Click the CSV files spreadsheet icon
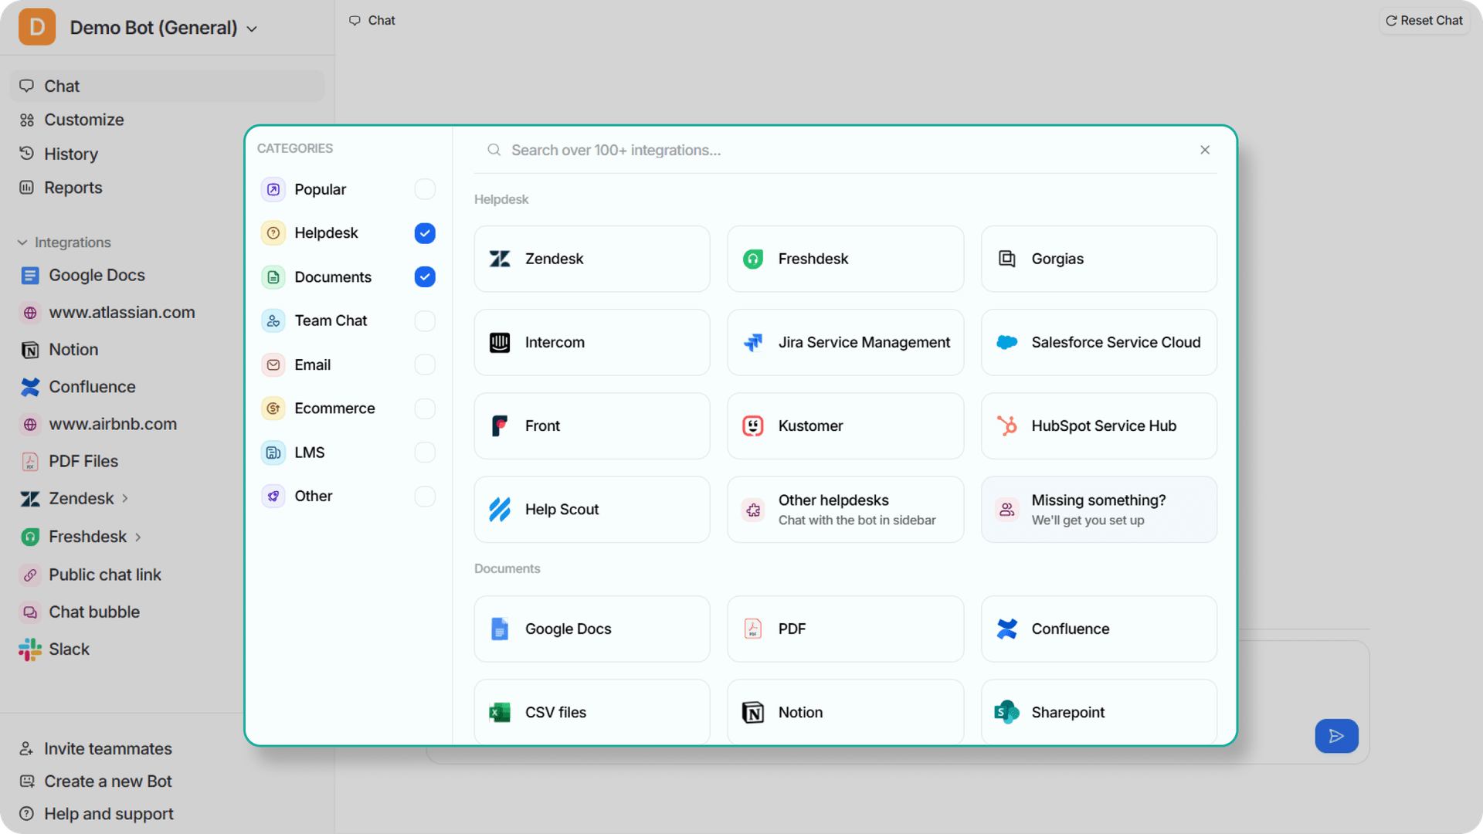Image resolution: width=1483 pixels, height=834 pixels. (500, 712)
